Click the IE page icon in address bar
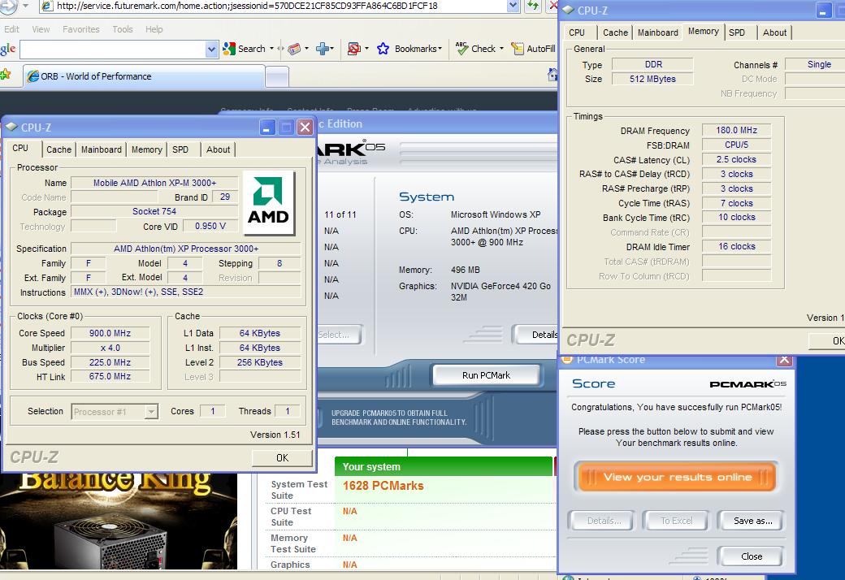The width and height of the screenshot is (845, 580). point(47,6)
